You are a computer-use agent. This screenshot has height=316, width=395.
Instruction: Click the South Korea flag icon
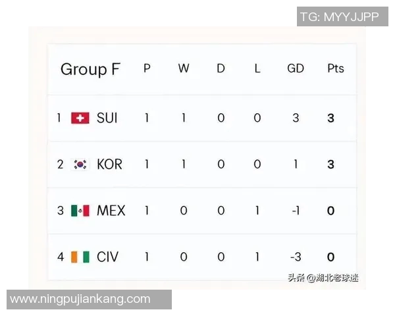click(x=80, y=164)
